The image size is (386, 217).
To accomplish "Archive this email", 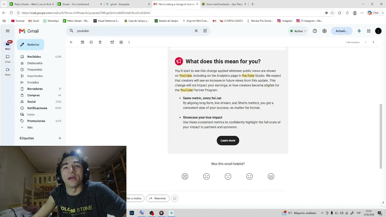I will point(82,42).
